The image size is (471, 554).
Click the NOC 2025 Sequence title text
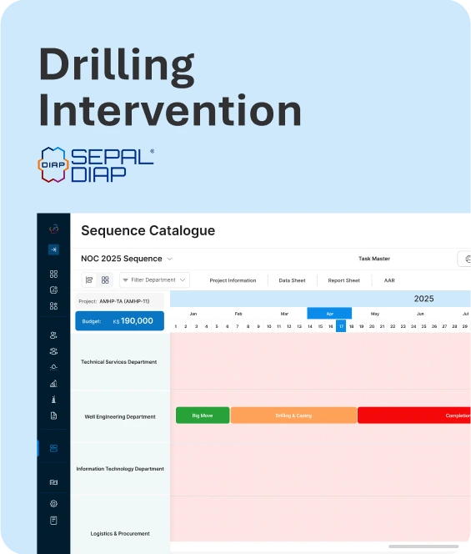click(x=122, y=259)
